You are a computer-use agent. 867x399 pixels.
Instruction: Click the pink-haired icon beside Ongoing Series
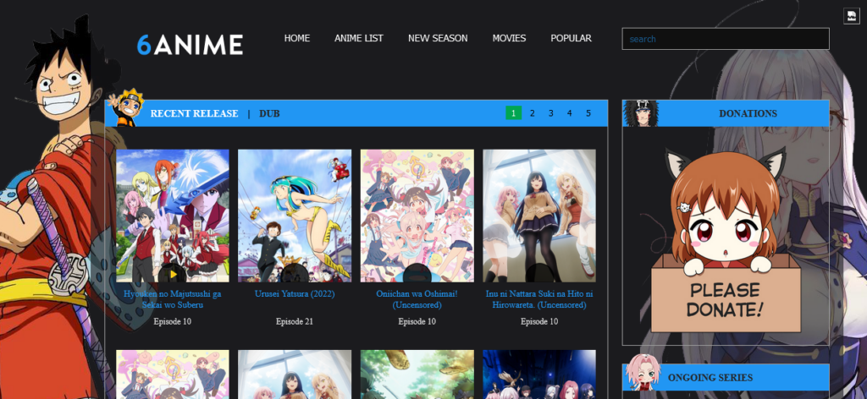642,374
